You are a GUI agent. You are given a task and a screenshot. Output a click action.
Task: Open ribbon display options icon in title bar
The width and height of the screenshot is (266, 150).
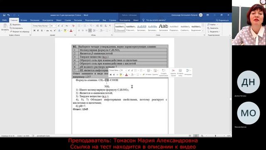[208, 15]
